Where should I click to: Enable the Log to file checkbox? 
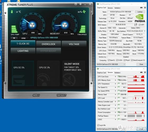(x=98, y=125)
